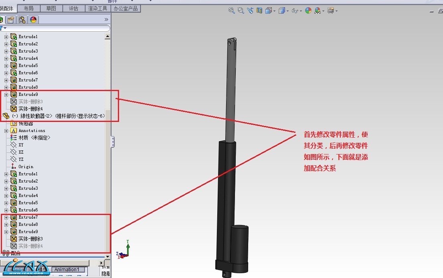
Task: Switch to the 渲染工具 tab
Action: [98, 8]
